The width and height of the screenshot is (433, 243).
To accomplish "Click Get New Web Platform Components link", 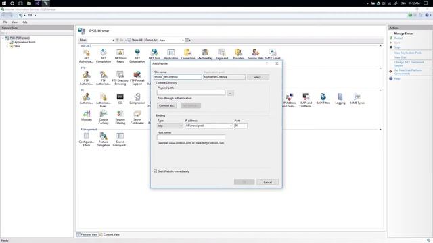I will click(x=408, y=72).
